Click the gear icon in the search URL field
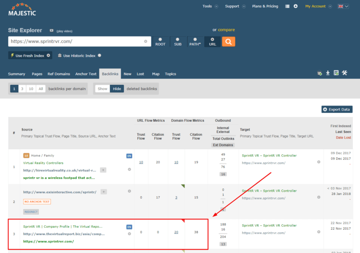The height and width of the screenshot is (253, 360). pyautogui.click(x=145, y=41)
